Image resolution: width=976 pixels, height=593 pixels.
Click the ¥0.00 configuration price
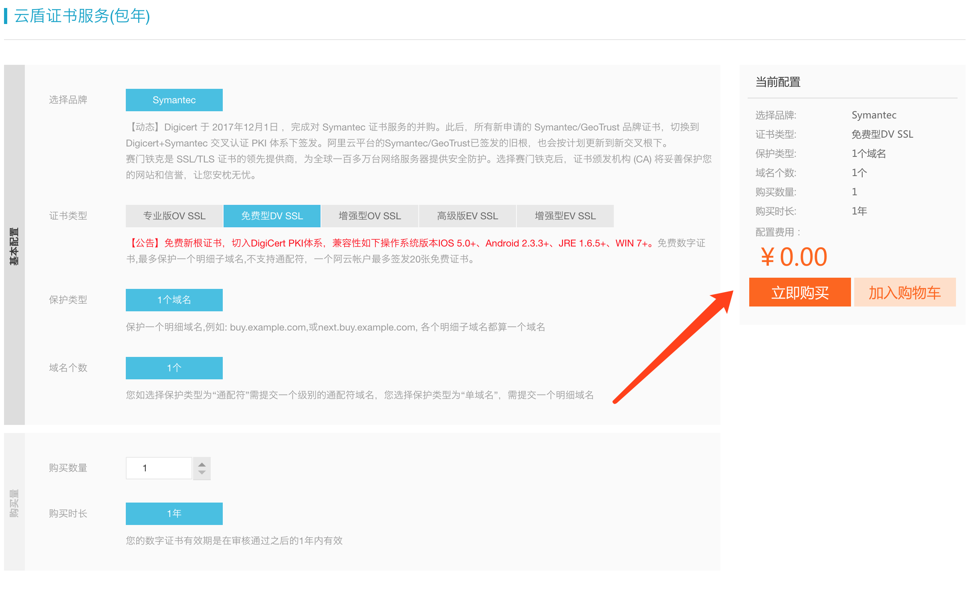(794, 257)
